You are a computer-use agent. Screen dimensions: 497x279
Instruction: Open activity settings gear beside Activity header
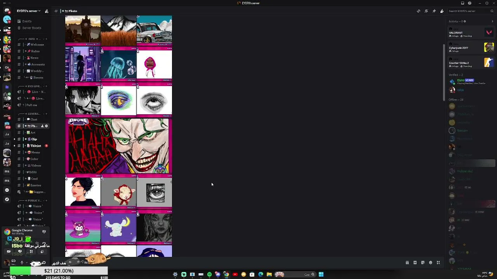(x=464, y=21)
